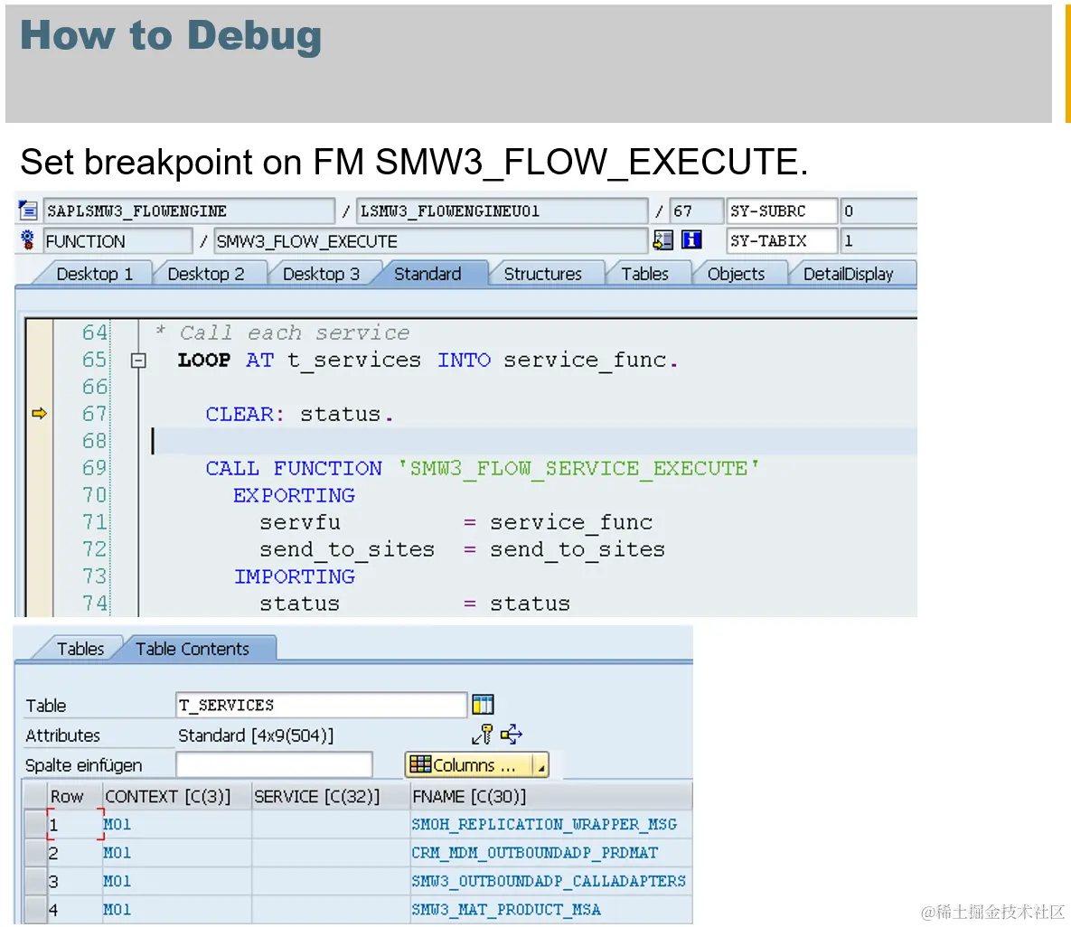Click line number 69 in the editor
Image resolution: width=1071 pixels, height=927 pixels.
click(94, 468)
